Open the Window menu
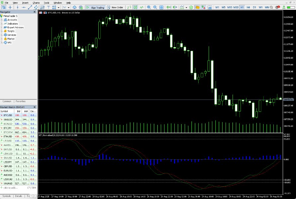Image resolution: width=296 pixels, height=199 pixels. [58, 3]
